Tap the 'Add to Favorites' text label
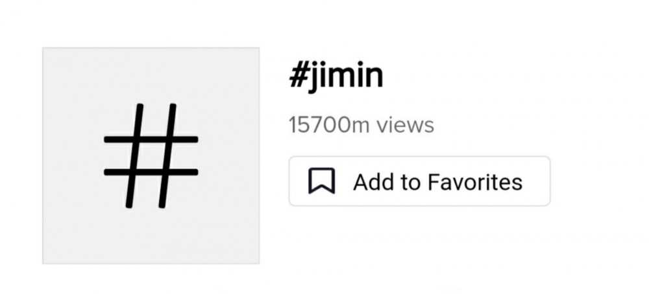The width and height of the screenshot is (649, 294). click(437, 182)
